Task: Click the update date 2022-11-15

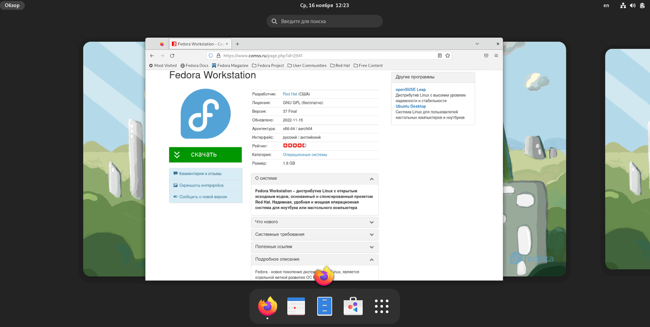Action: 293,120
